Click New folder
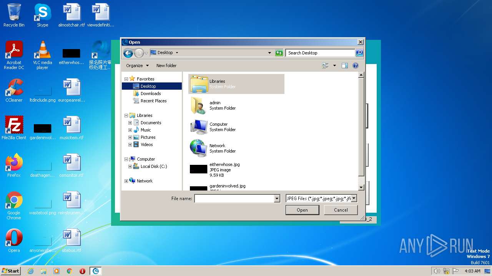This screenshot has width=492, height=276. 166,66
